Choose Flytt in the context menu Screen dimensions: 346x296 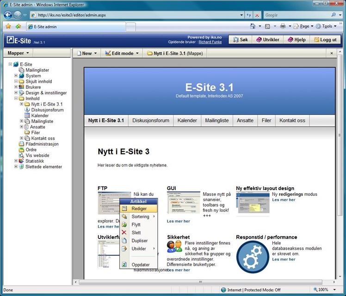point(139,224)
